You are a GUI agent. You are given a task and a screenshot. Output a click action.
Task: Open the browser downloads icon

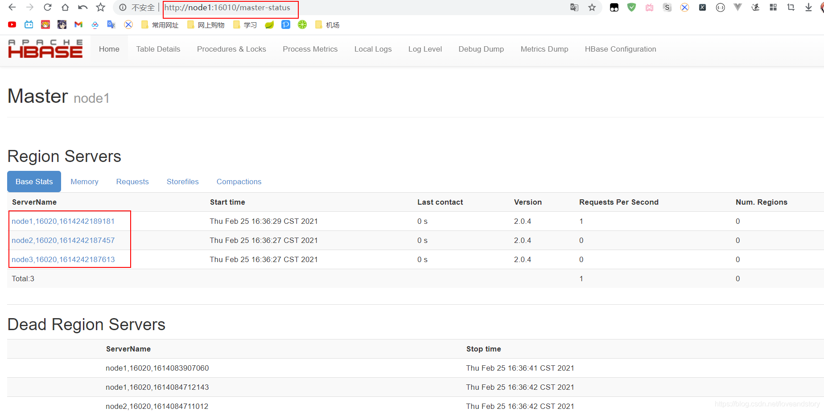pos(808,7)
